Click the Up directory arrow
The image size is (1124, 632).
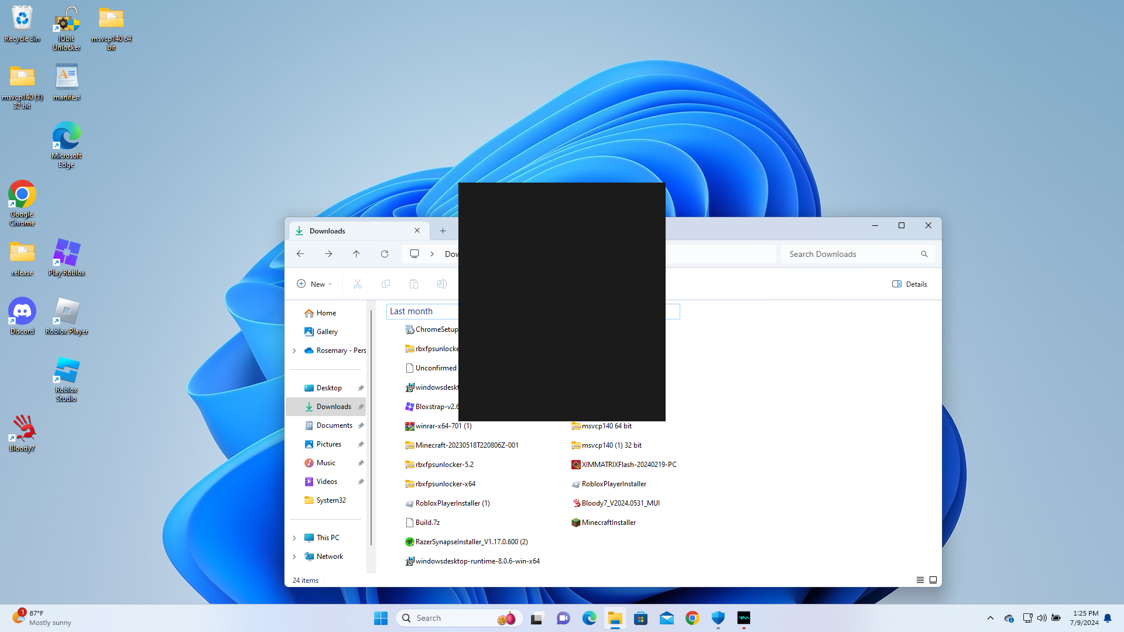pyautogui.click(x=356, y=254)
